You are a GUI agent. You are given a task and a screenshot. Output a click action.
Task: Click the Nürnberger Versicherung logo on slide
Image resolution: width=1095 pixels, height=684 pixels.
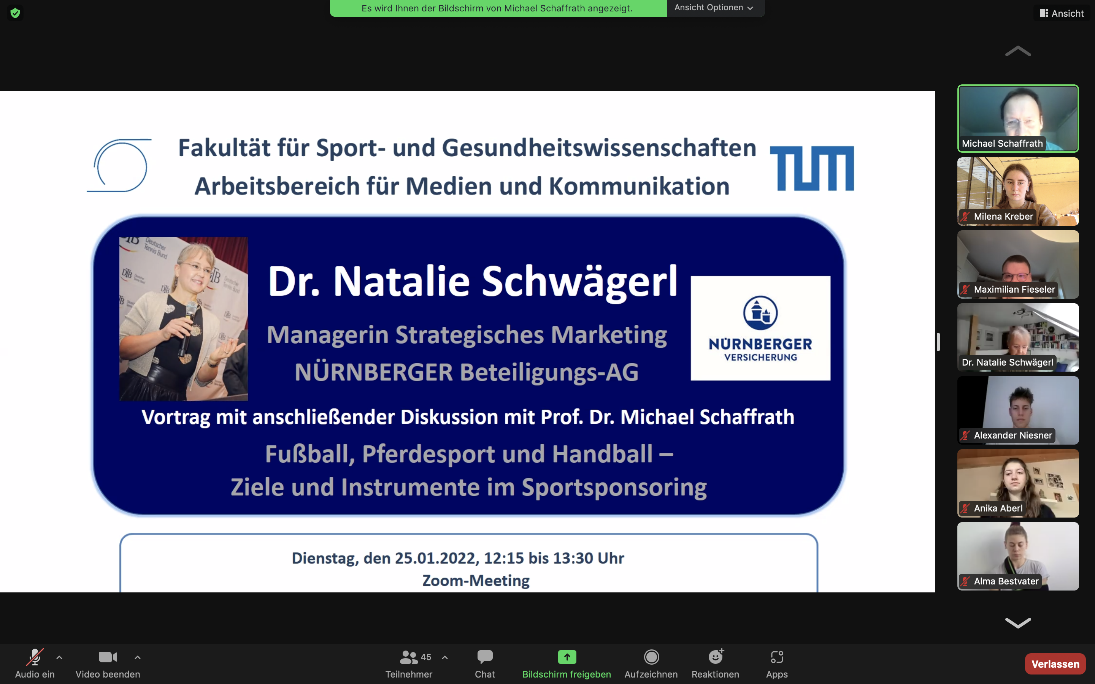(x=760, y=328)
